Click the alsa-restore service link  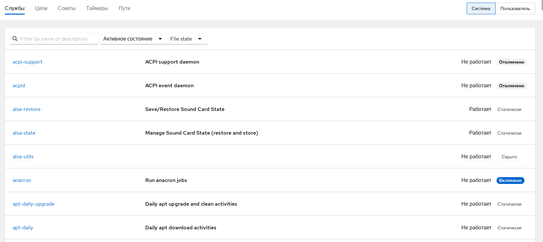(x=27, y=109)
